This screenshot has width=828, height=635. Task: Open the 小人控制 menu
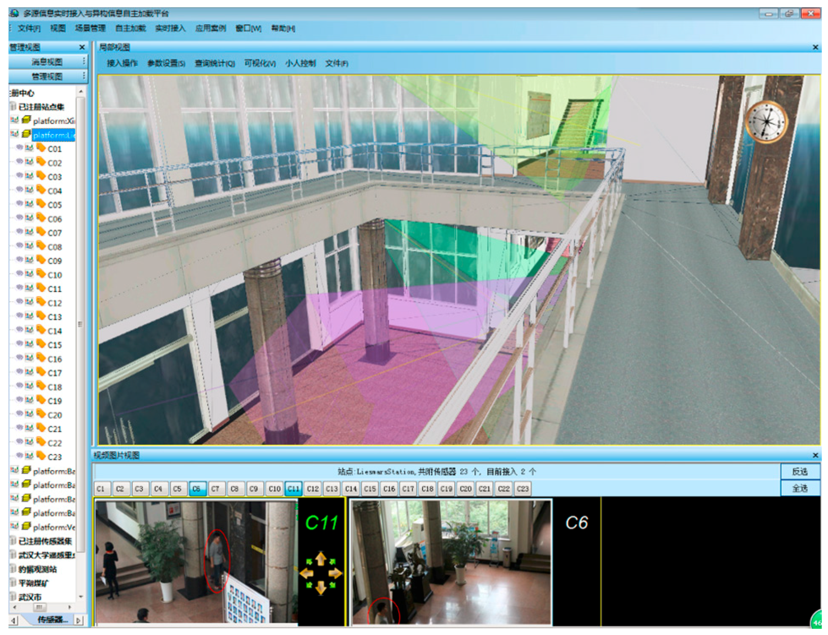point(300,63)
